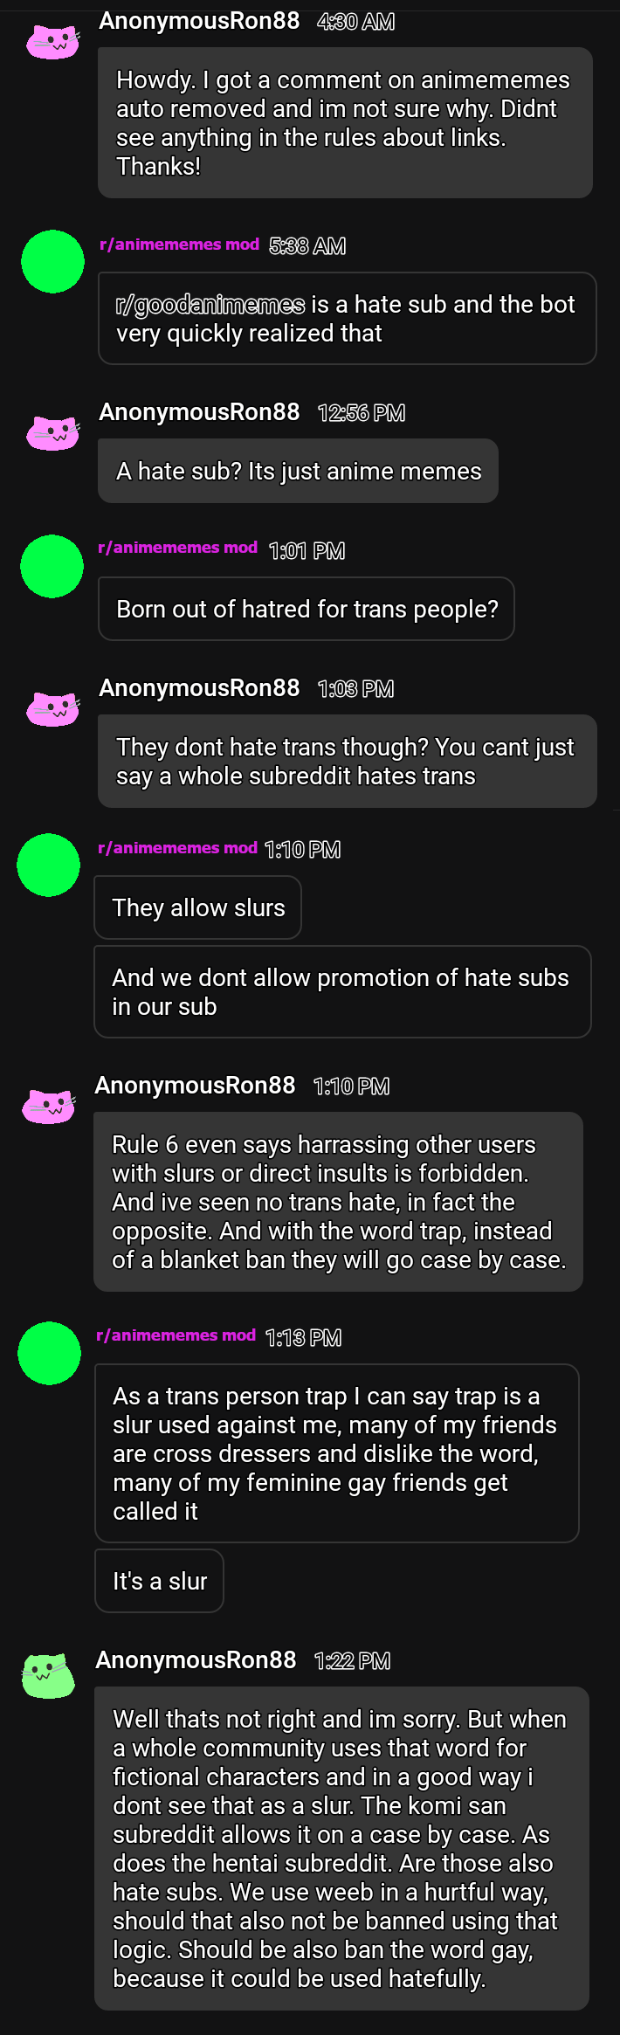Screen dimensions: 620x2035
Task: Click the 1:10 PM timestamp beside the mod name
Action: click(302, 850)
